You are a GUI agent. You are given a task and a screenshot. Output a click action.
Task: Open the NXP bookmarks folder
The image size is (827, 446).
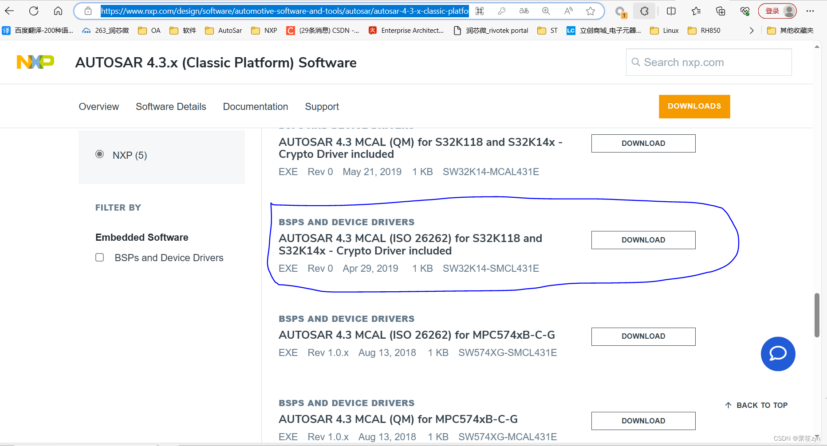click(x=264, y=31)
